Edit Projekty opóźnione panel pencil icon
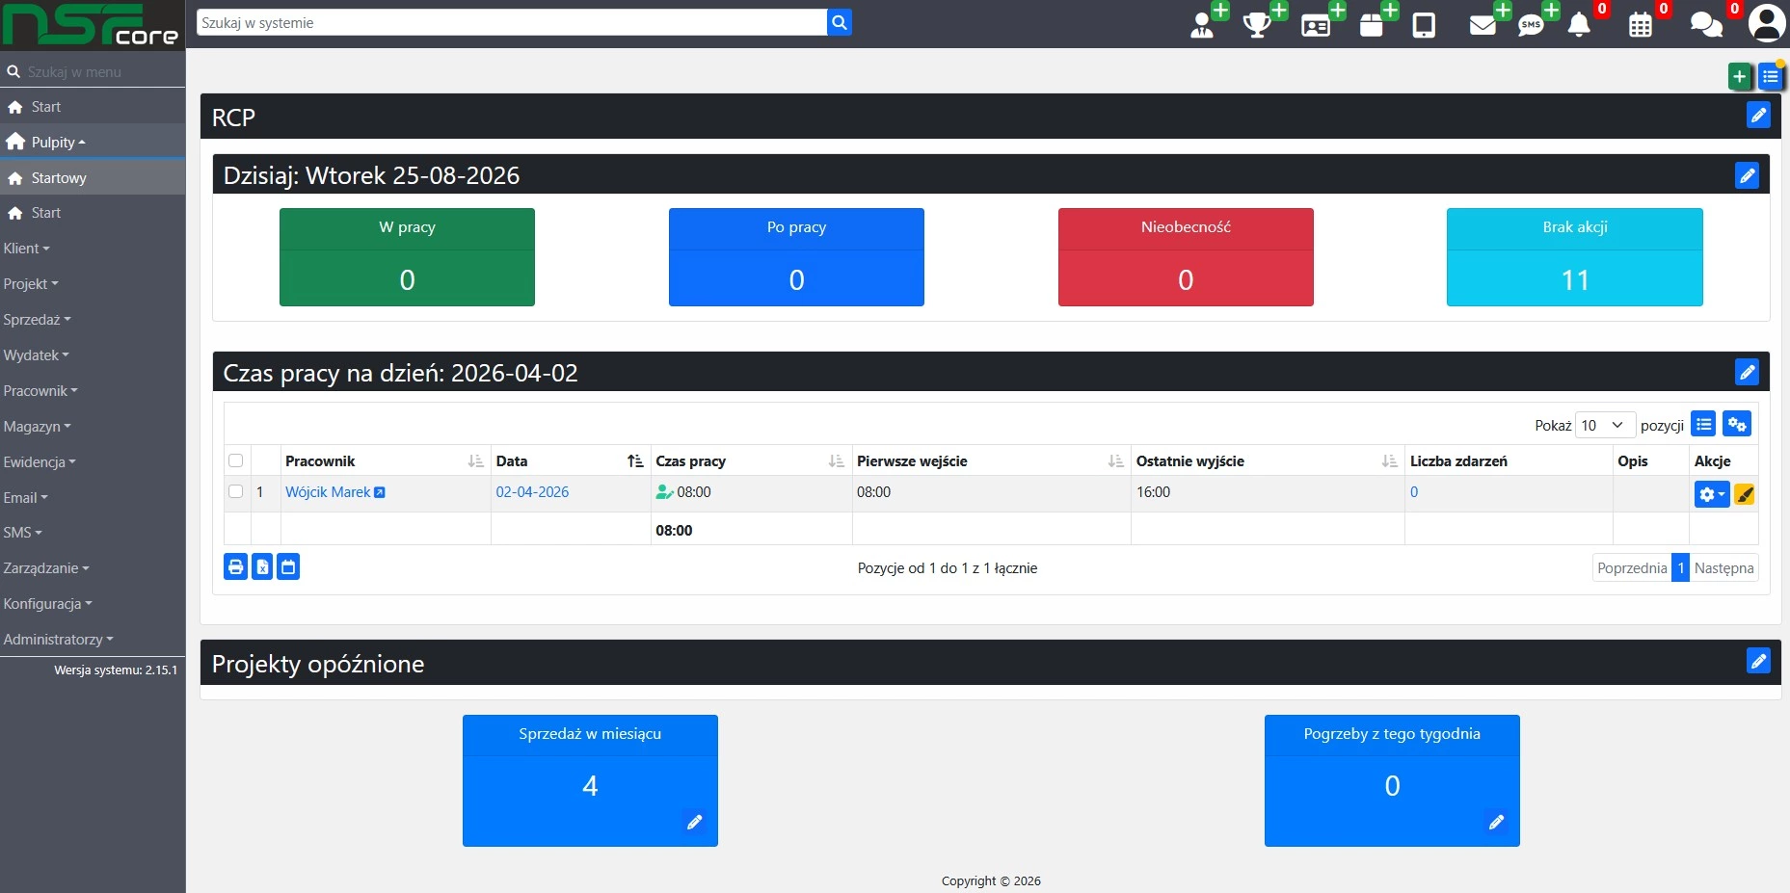Screen dimensions: 1790x893 tap(1758, 661)
